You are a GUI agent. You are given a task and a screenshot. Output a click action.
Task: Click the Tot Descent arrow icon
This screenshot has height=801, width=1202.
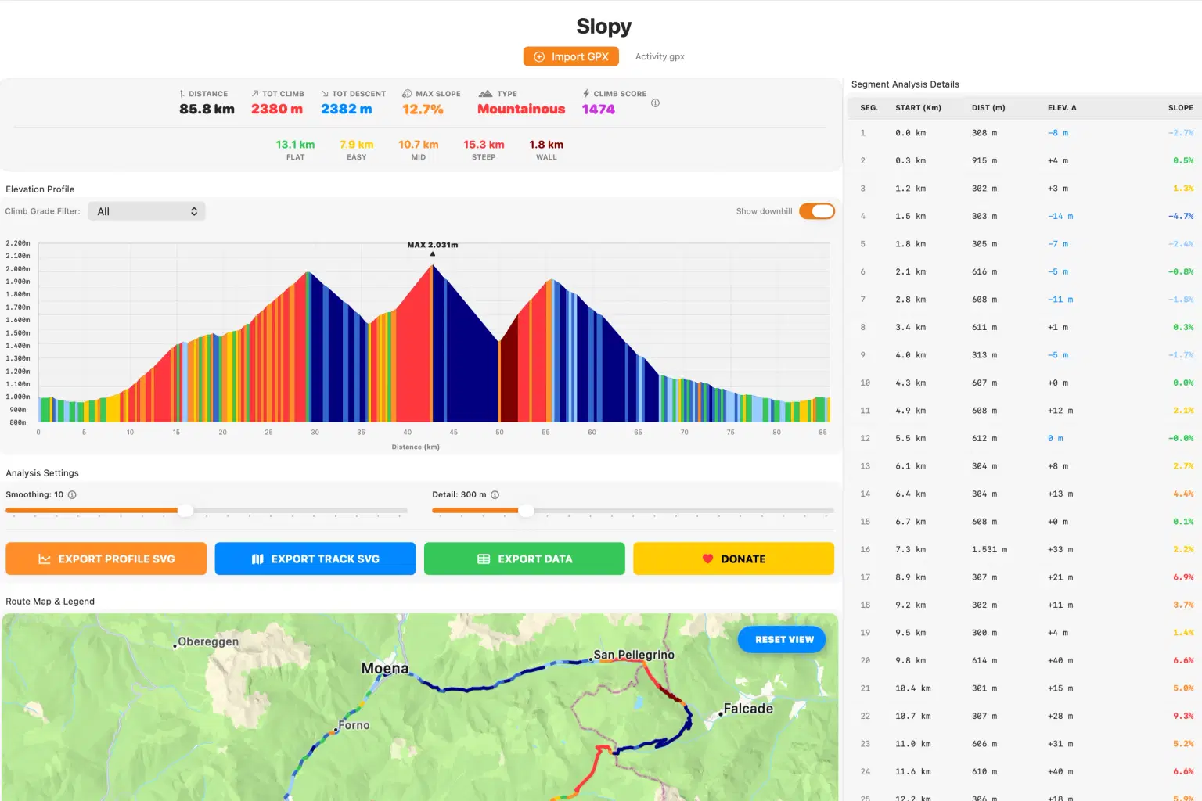coord(325,94)
